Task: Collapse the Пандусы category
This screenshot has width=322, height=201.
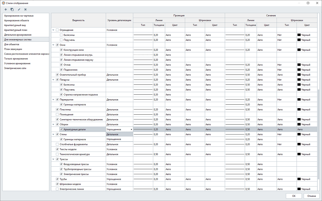Action: tap(53, 80)
